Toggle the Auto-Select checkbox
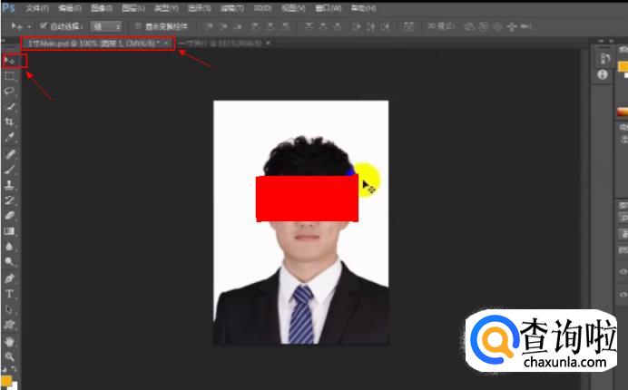Viewport: 628px width, 390px height. [x=44, y=26]
